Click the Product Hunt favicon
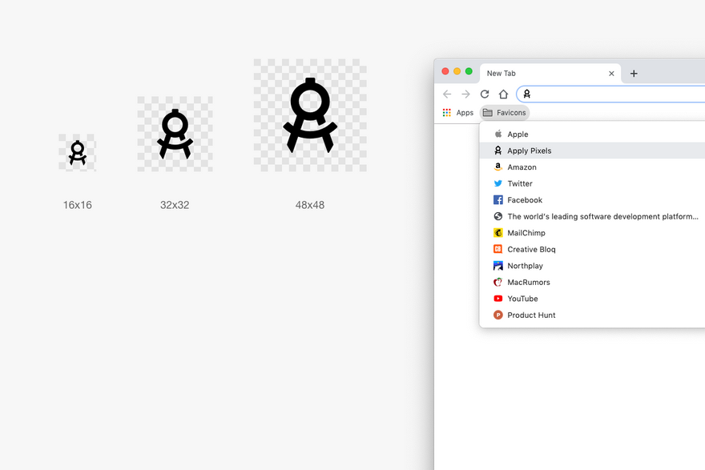This screenshot has width=705, height=470. (x=498, y=315)
